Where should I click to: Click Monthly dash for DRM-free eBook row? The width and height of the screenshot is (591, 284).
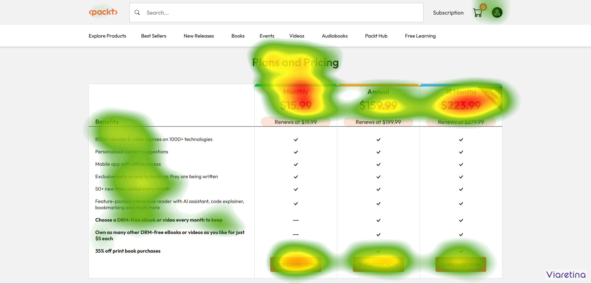(296, 220)
